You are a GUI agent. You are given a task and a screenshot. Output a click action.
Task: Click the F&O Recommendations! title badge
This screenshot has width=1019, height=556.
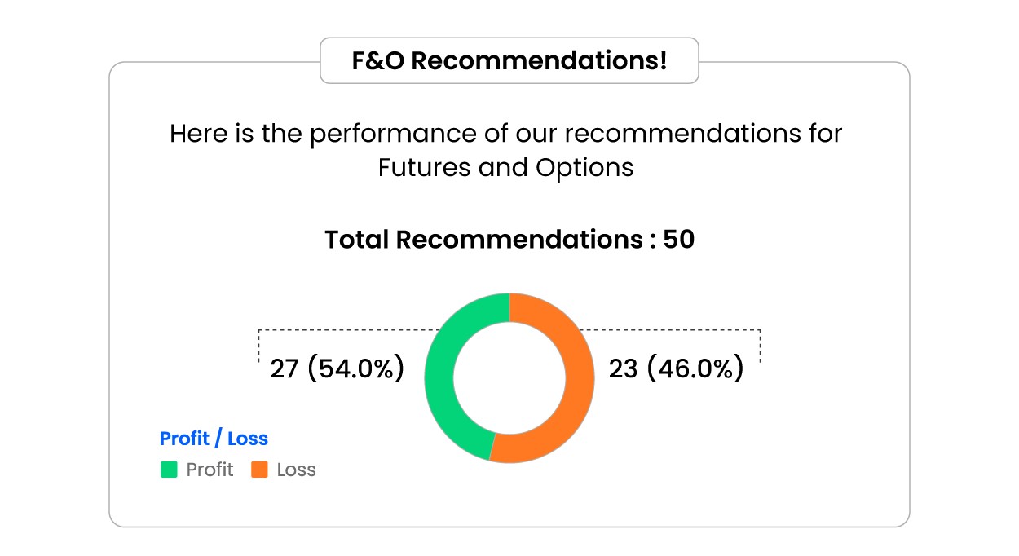pos(509,60)
